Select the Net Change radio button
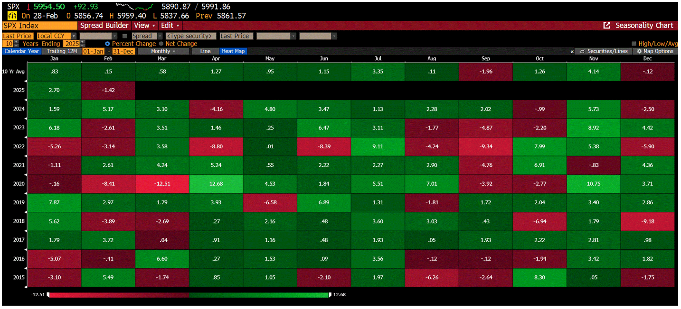Viewport: 681px width, 309px height. click(x=161, y=43)
